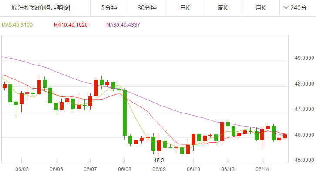The height and width of the screenshot is (175, 316).
Task: Click the 06/10 date axis label
Action: click(x=193, y=169)
